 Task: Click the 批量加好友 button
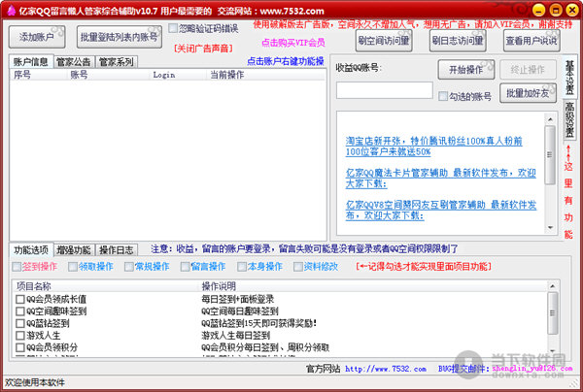point(528,93)
